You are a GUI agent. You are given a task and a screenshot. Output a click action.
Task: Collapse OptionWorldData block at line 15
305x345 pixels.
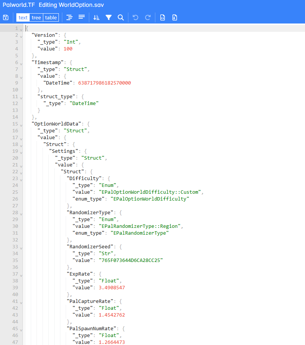pyautogui.click(x=21, y=125)
